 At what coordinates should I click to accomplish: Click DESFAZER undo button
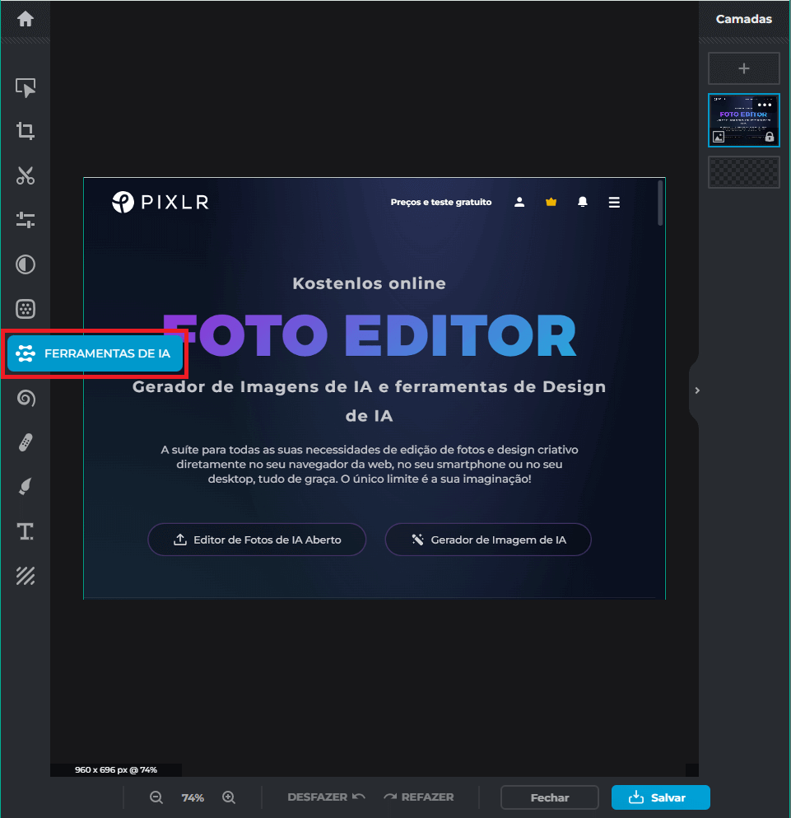pos(326,797)
